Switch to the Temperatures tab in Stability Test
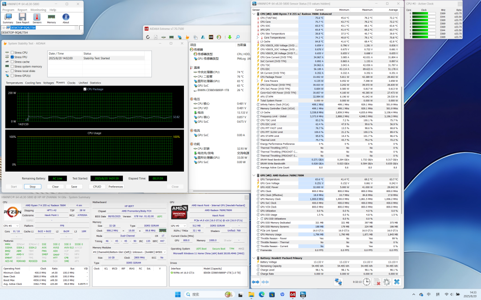The height and width of the screenshot is (300, 481). point(14,83)
